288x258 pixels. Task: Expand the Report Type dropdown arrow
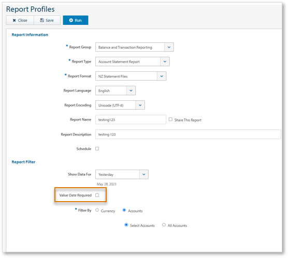coord(165,62)
